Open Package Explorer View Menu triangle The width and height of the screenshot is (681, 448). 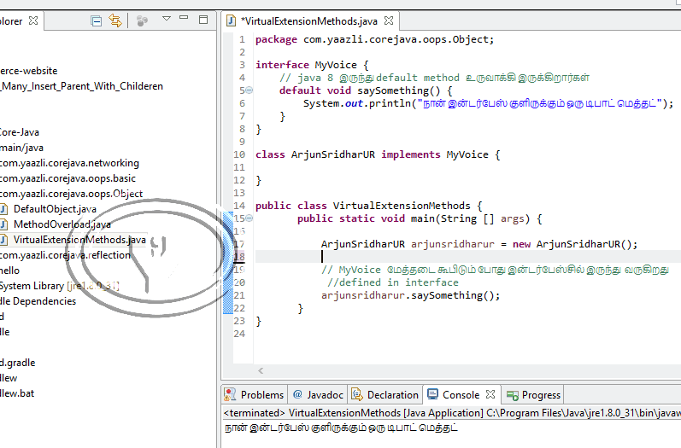click(x=167, y=19)
